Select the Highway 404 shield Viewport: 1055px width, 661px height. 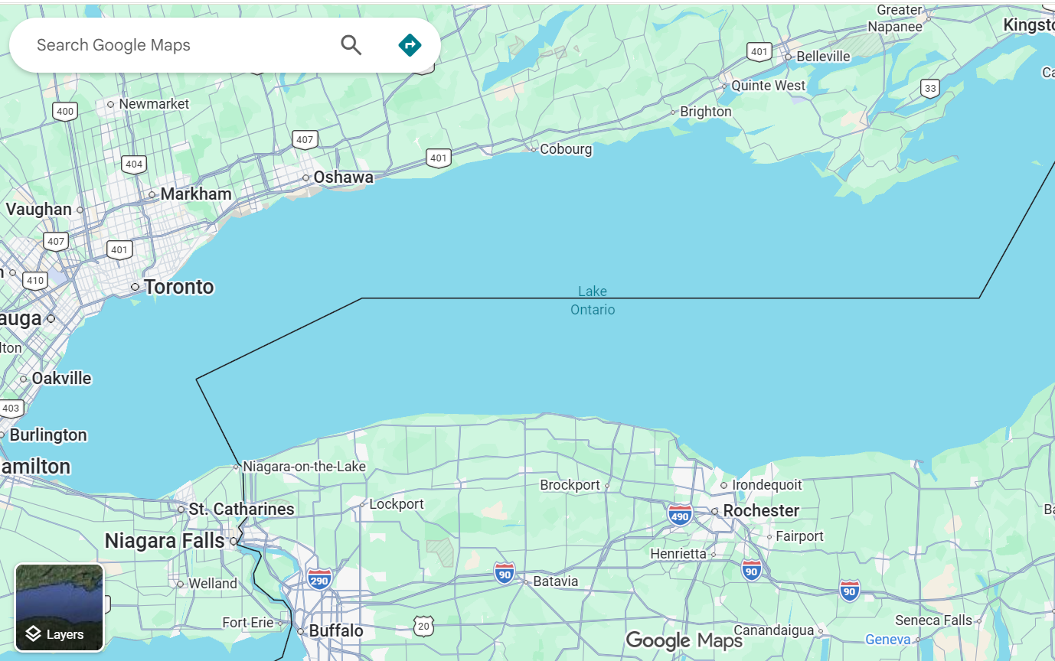(x=134, y=164)
